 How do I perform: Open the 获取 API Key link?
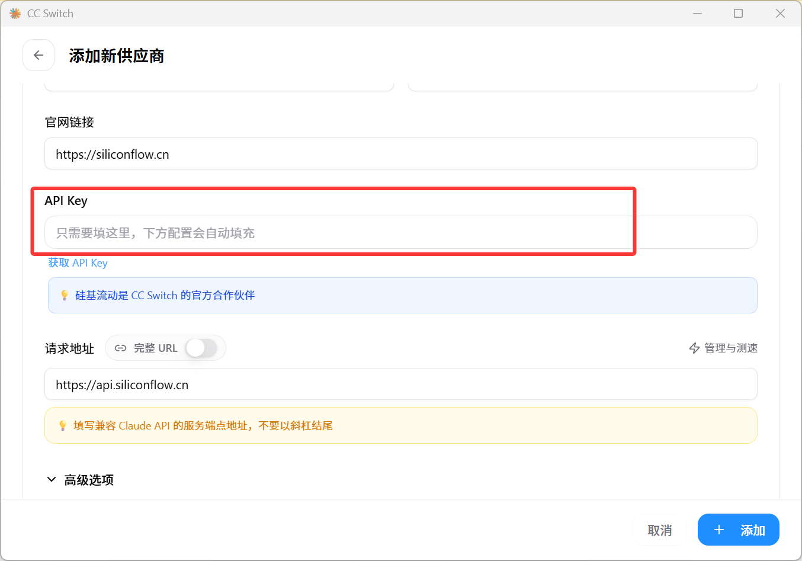click(78, 263)
